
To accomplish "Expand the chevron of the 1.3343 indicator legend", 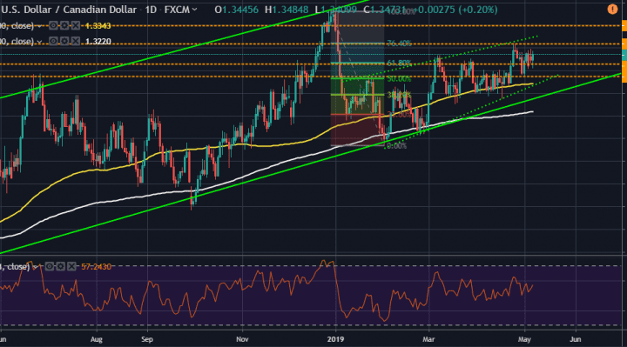I will pyautogui.click(x=39, y=26).
